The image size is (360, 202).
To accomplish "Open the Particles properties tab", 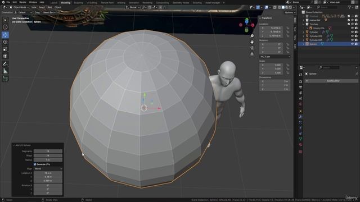I will [300, 122].
